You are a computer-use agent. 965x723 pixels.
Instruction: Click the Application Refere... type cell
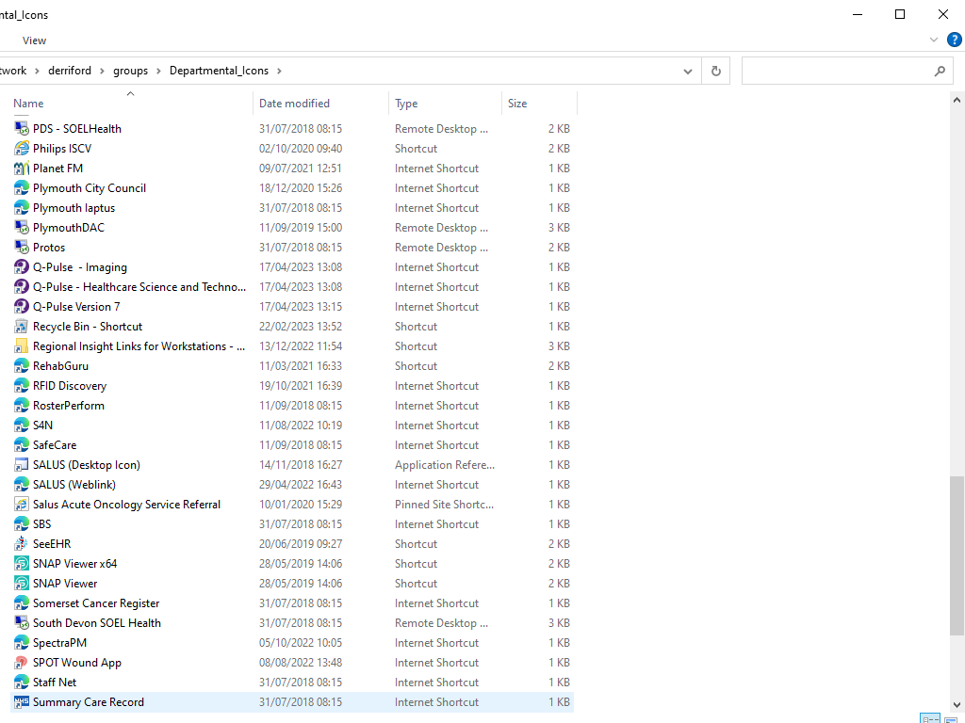[x=445, y=465]
